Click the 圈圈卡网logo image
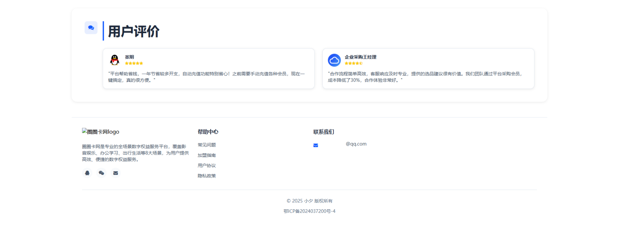The width and height of the screenshot is (619, 235). pos(101,132)
